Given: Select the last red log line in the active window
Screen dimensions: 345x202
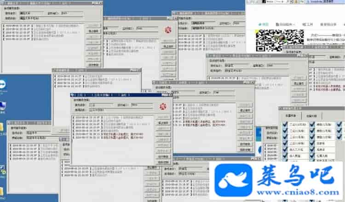Looking at the screenshot, I should coord(109,138).
